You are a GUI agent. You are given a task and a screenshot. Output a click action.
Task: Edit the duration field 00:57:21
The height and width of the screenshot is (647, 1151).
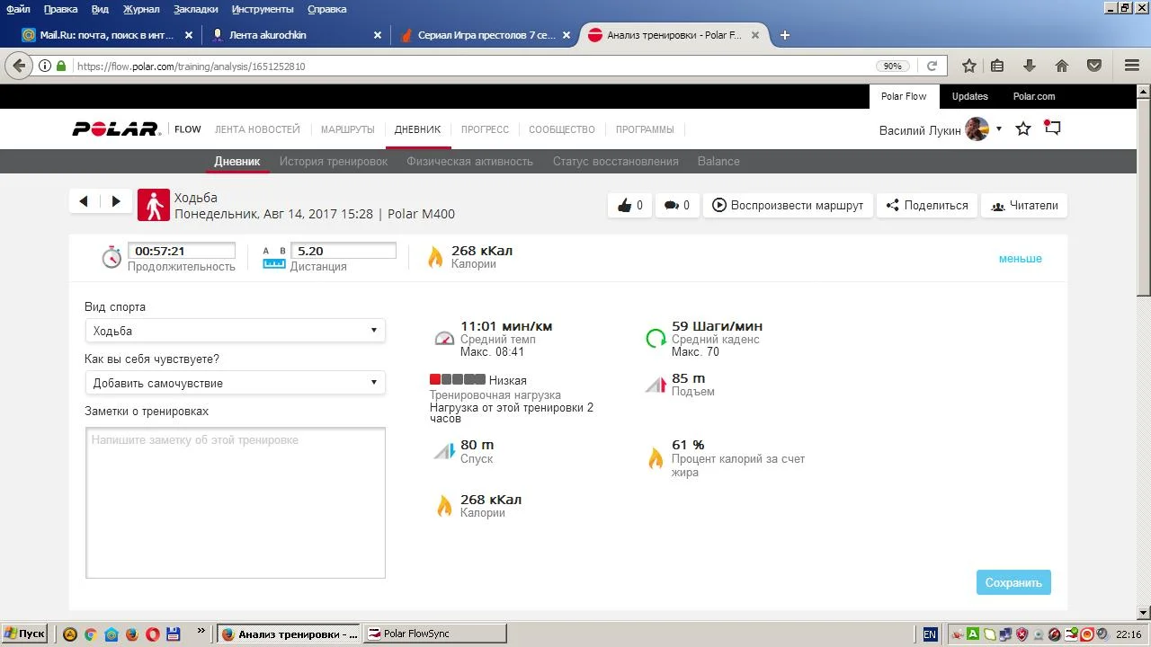[x=181, y=252]
